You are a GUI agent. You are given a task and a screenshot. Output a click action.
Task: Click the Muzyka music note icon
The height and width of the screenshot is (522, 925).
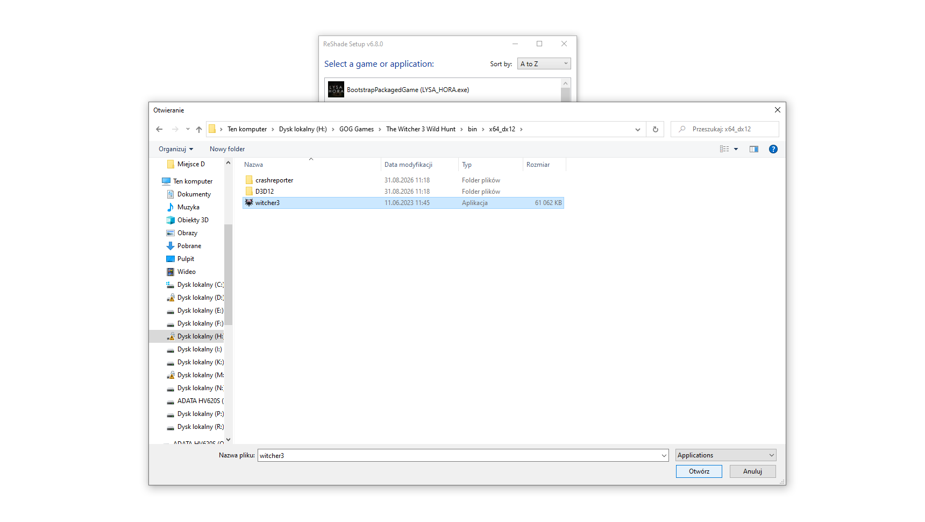[x=170, y=207]
